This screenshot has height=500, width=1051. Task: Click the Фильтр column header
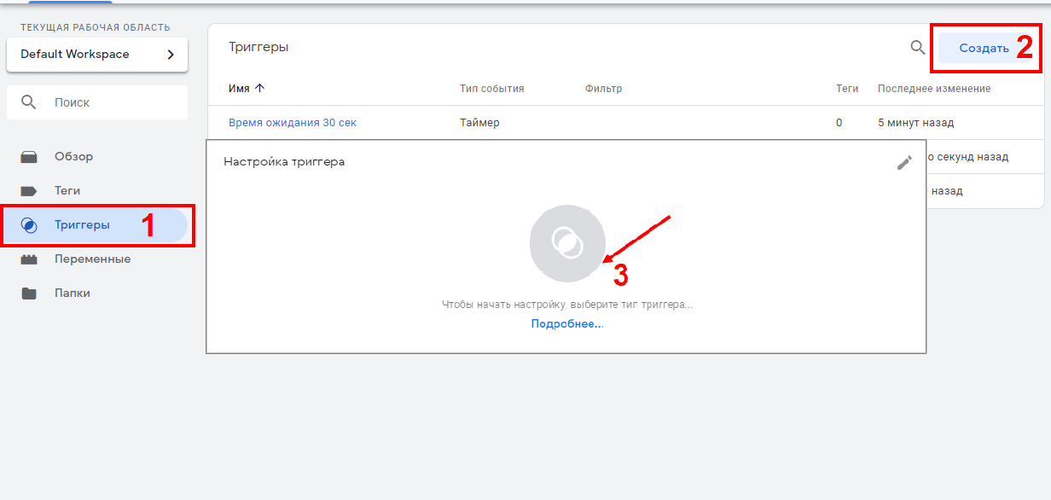point(603,89)
